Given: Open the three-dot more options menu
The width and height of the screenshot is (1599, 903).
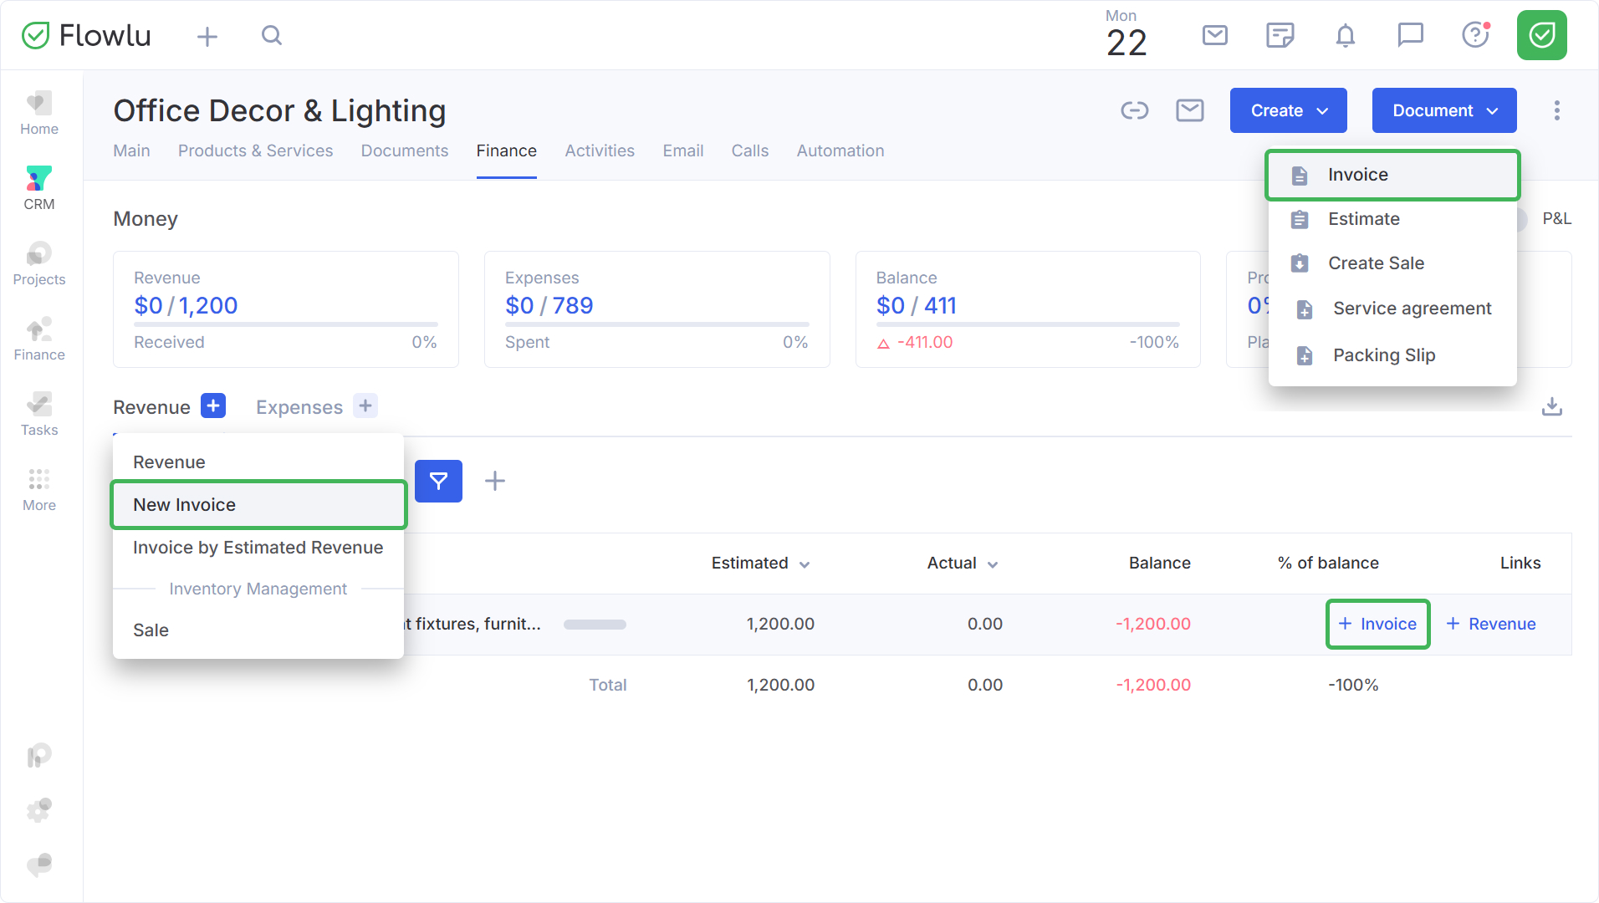Looking at the screenshot, I should click(1557, 110).
